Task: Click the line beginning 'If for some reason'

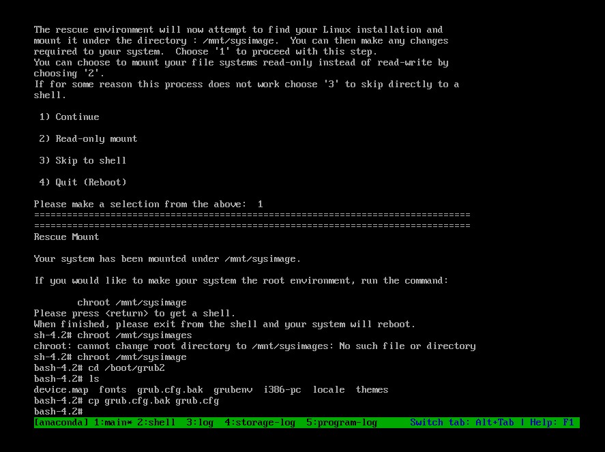Action: (x=246, y=84)
